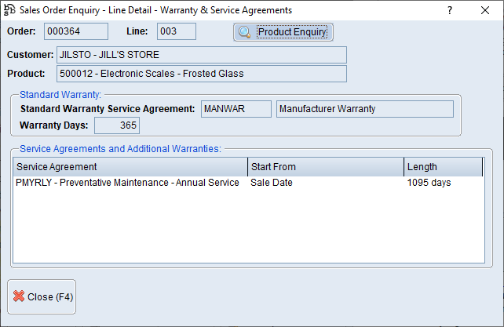This screenshot has height=327, width=504.
Task: Click the Line number field 003
Action: (x=176, y=31)
